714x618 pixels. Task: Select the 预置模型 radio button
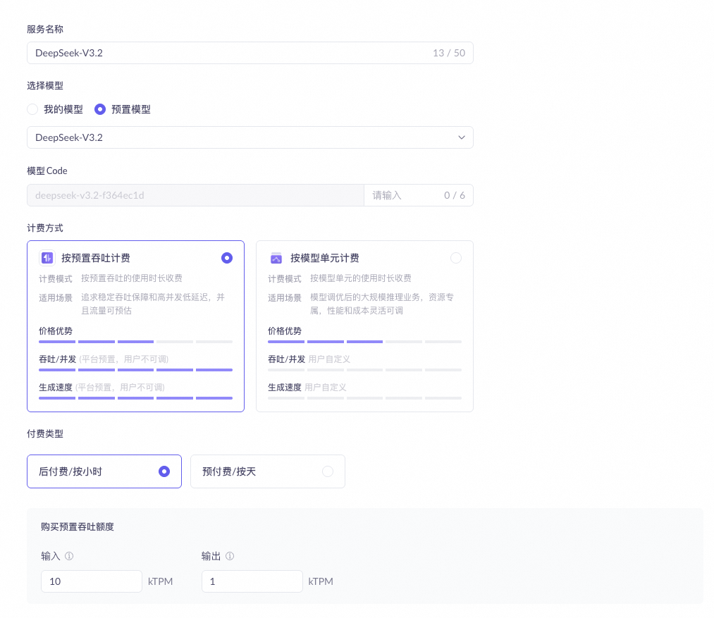point(99,109)
